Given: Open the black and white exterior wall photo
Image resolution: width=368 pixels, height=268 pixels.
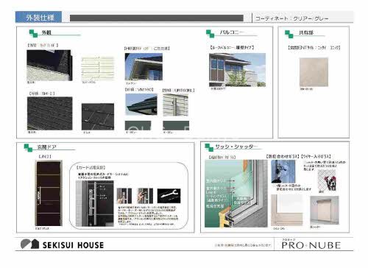Looking at the screenshot, I should (x=49, y=66).
